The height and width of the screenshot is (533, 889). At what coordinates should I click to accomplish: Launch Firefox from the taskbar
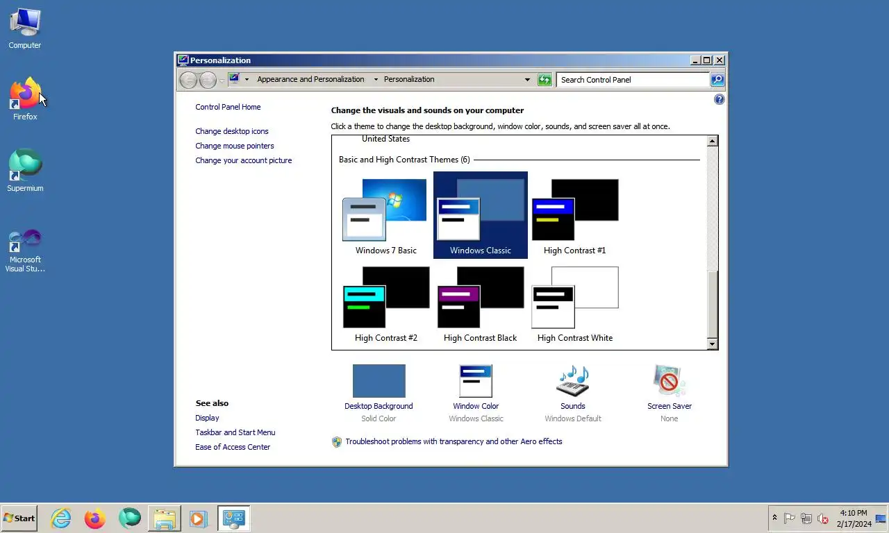coord(95,518)
